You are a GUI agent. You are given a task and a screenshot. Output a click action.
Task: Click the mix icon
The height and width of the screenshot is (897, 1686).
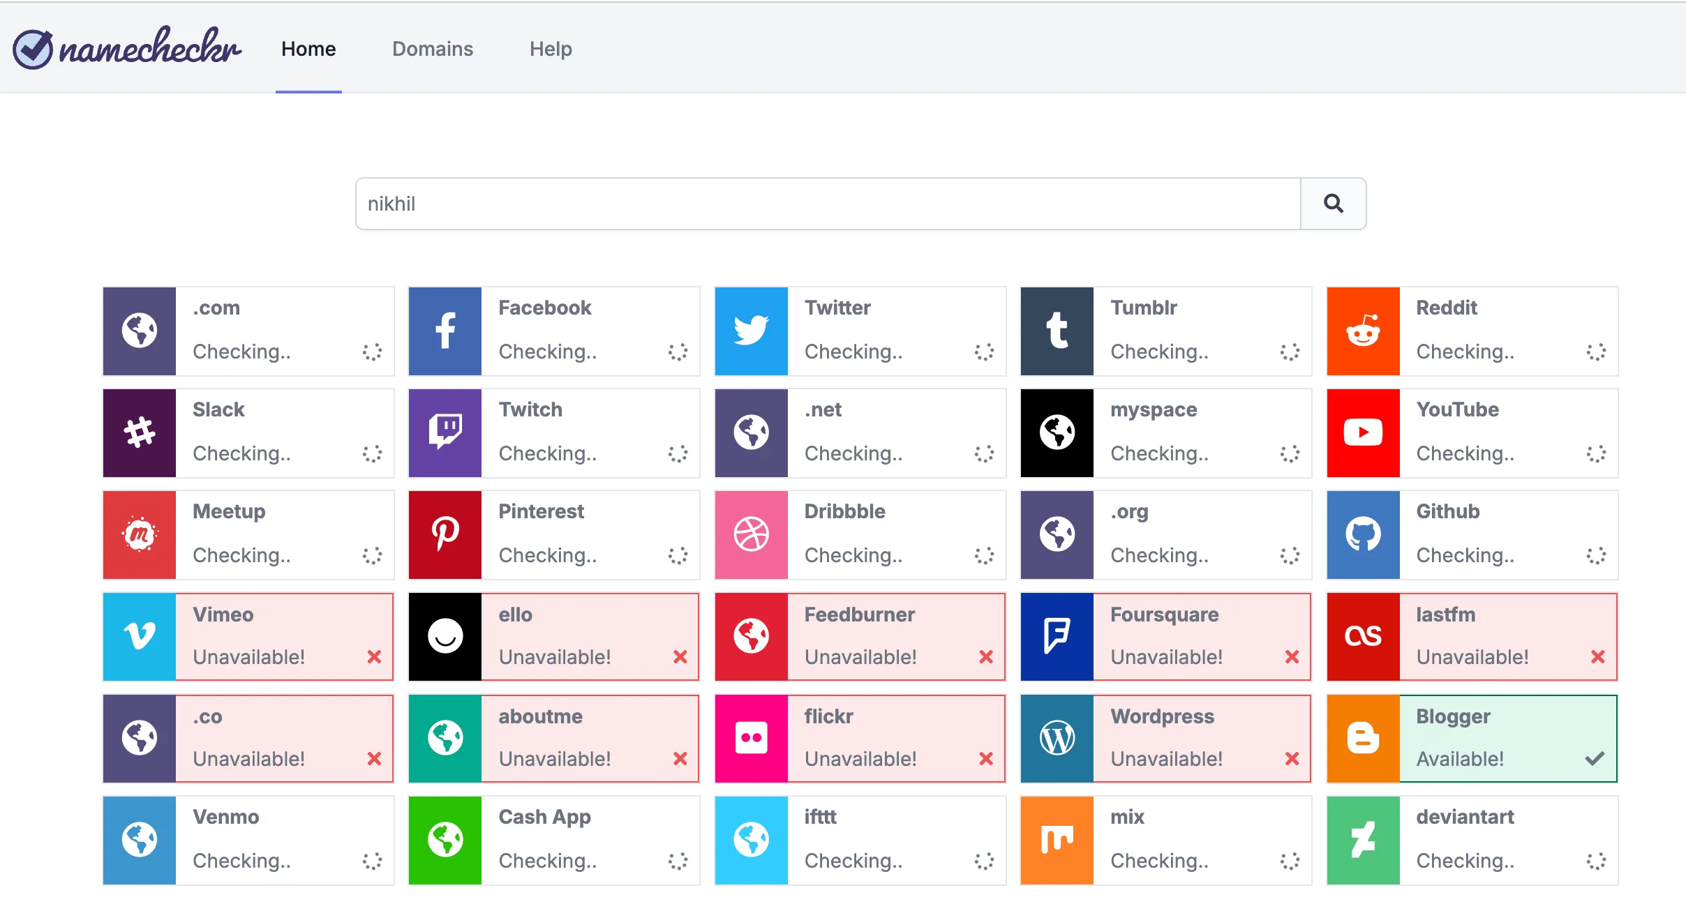(x=1057, y=841)
